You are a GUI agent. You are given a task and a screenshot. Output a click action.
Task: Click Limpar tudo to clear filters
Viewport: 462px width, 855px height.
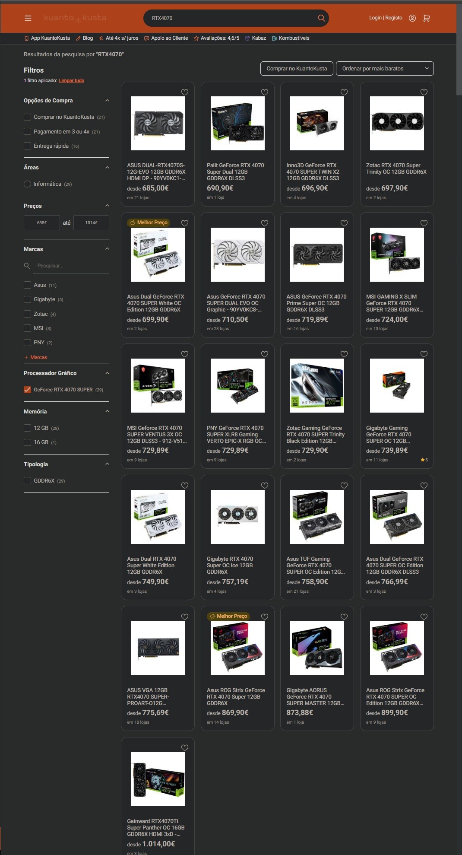[x=72, y=81]
